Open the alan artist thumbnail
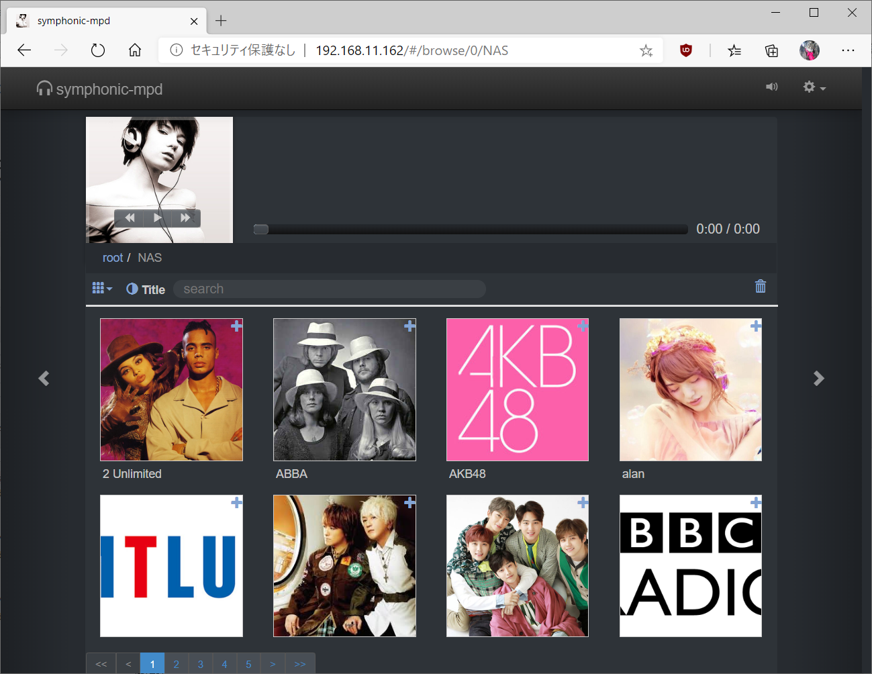 (x=691, y=390)
